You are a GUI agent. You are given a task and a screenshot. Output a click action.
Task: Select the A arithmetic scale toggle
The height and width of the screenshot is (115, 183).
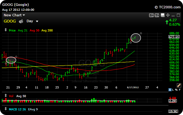(x=170, y=90)
